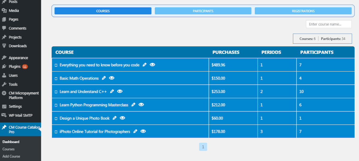Click the pencil icon beside Everything you need to know
The height and width of the screenshot is (161, 359).
144,65
